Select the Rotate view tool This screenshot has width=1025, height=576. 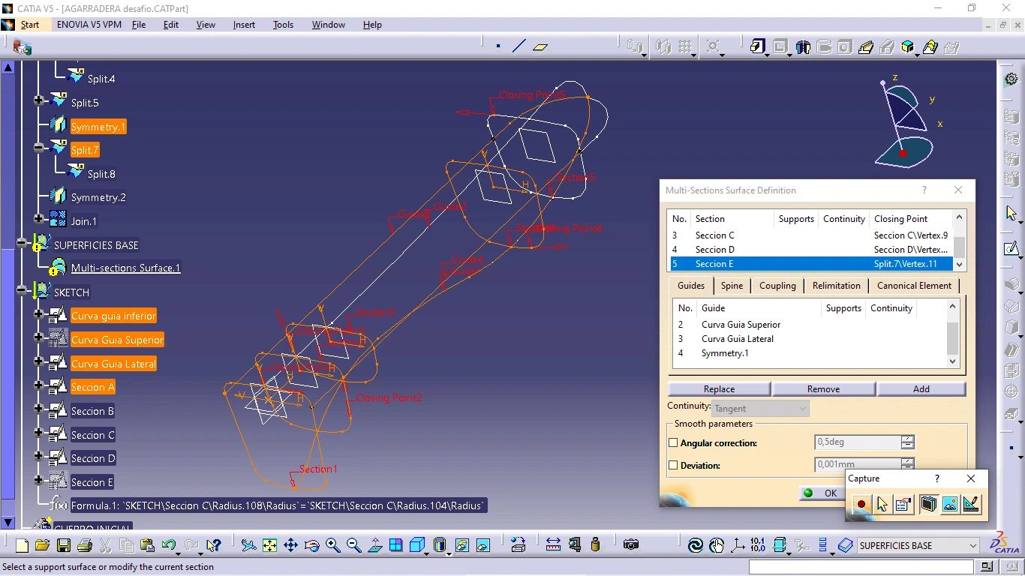312,545
